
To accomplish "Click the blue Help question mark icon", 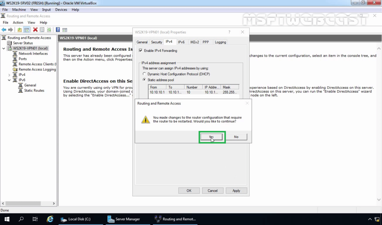I will point(58,30).
